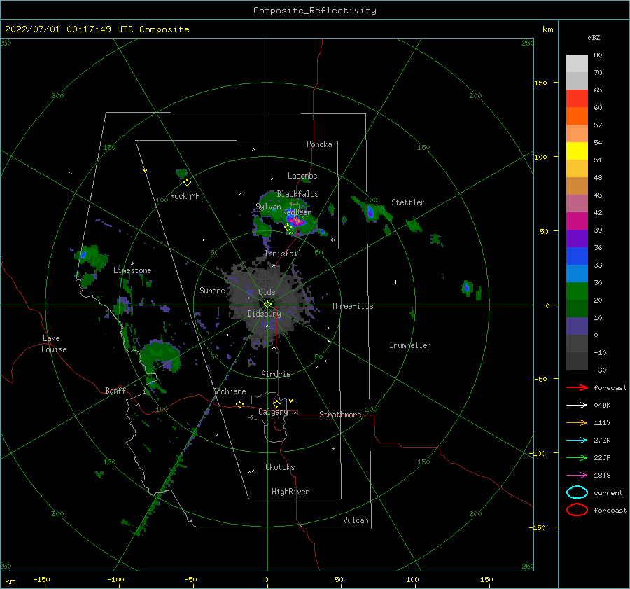This screenshot has width=630, height=589.
Task: Click the strong magenta storm core at RedDeer
Action: [295, 220]
